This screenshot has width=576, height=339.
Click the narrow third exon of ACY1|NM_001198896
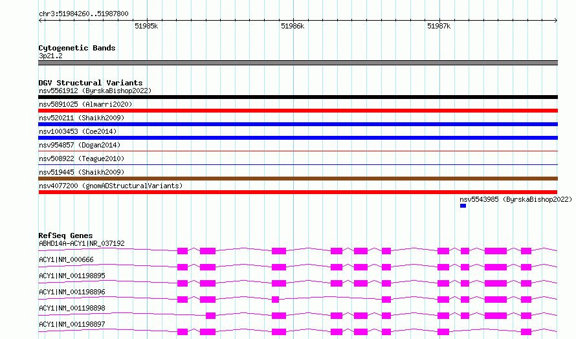[275, 300]
